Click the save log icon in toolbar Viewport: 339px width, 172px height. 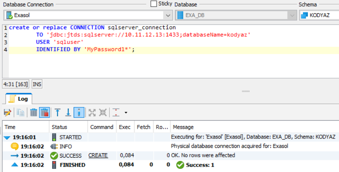[x=7, y=112]
